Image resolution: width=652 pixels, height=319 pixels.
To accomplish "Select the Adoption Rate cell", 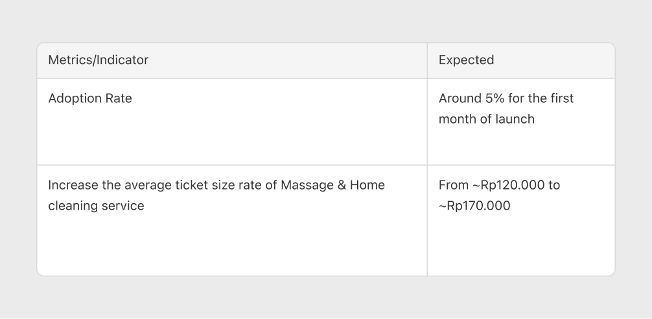I will 231,122.
